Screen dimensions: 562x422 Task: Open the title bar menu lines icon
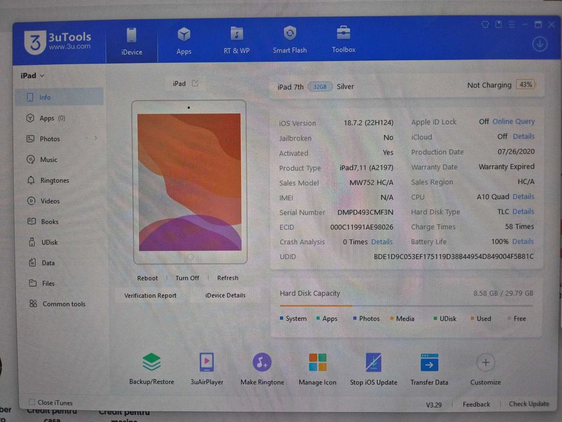click(x=511, y=24)
